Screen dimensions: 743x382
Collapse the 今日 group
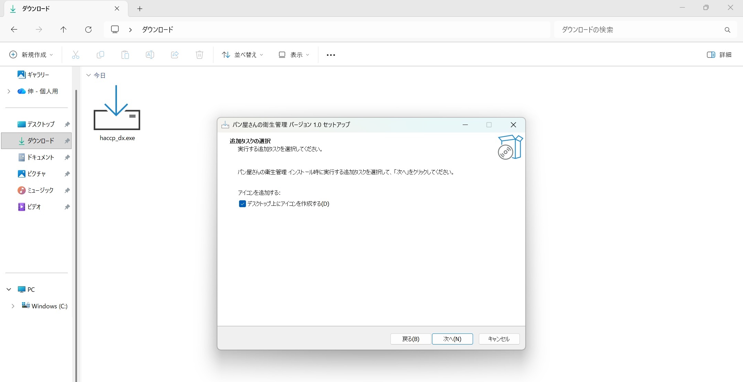point(88,75)
